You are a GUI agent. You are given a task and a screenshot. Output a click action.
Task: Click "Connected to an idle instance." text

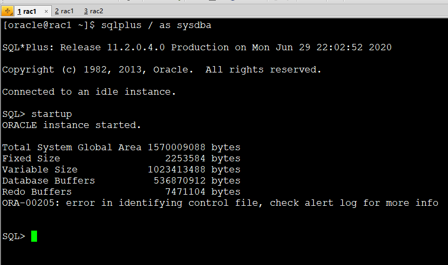(x=89, y=92)
